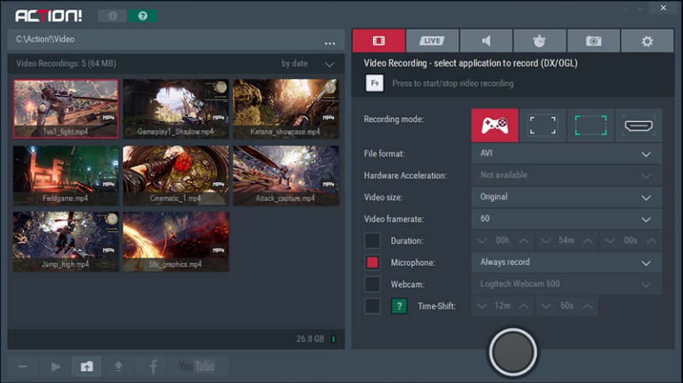This screenshot has height=383, width=683.
Task: Open the File format AVI dropdown
Action: (x=567, y=154)
